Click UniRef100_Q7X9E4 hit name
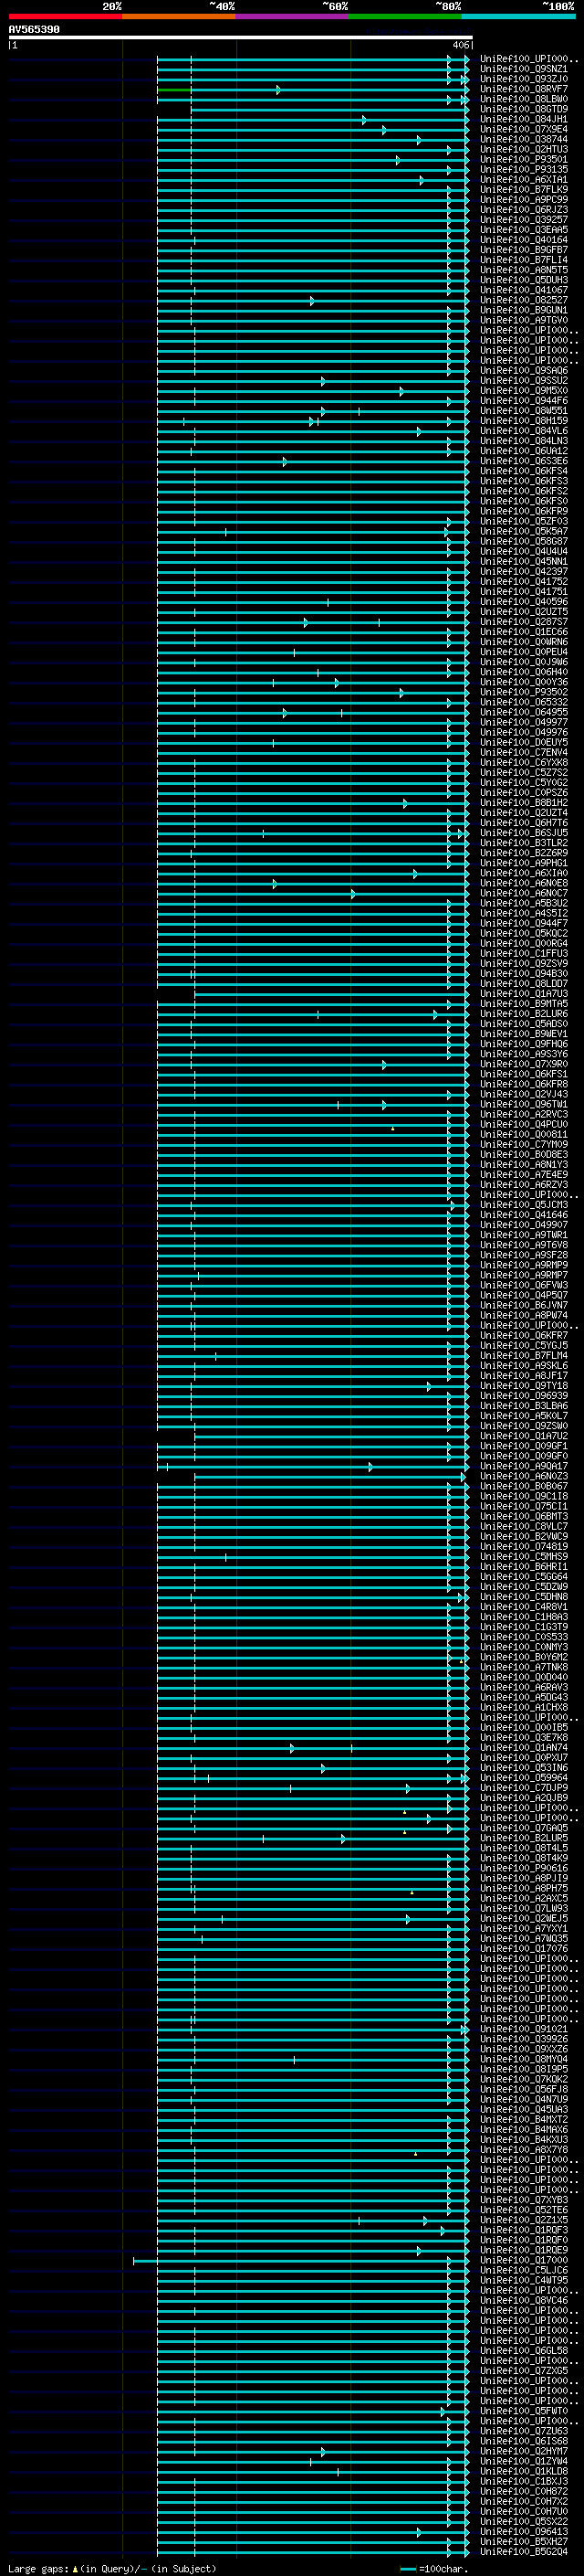This screenshot has width=584, height=2576. (x=524, y=129)
